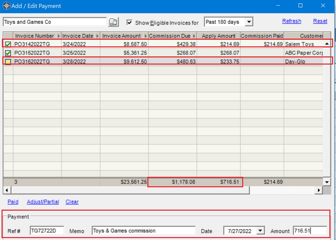Mark selected invoices as Paid
This screenshot has width=336, height=240.
(13, 202)
